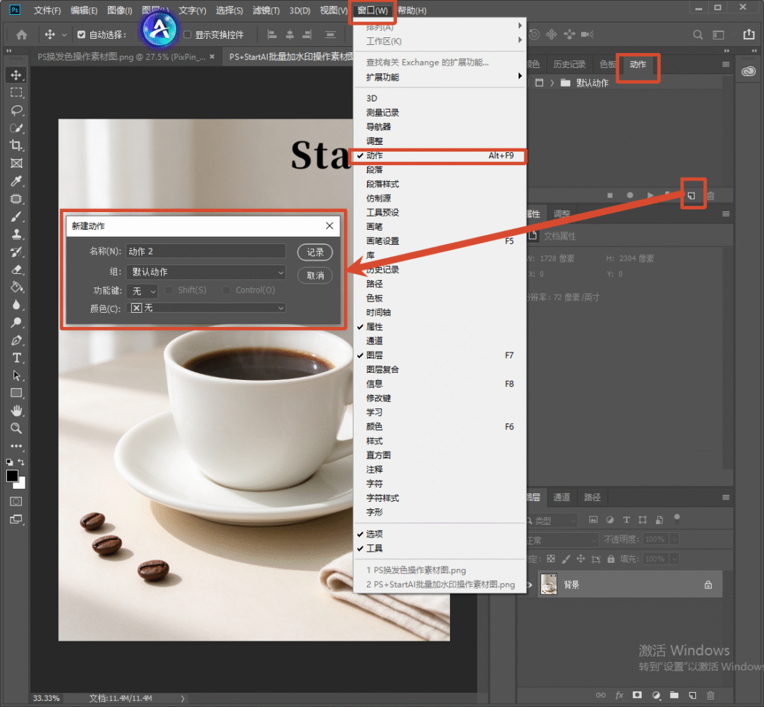Click the 名称 input field

pos(206,251)
